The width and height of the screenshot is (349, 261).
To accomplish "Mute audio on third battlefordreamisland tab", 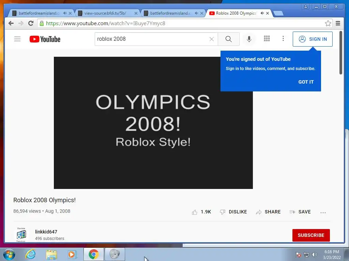I will click(x=196, y=13).
